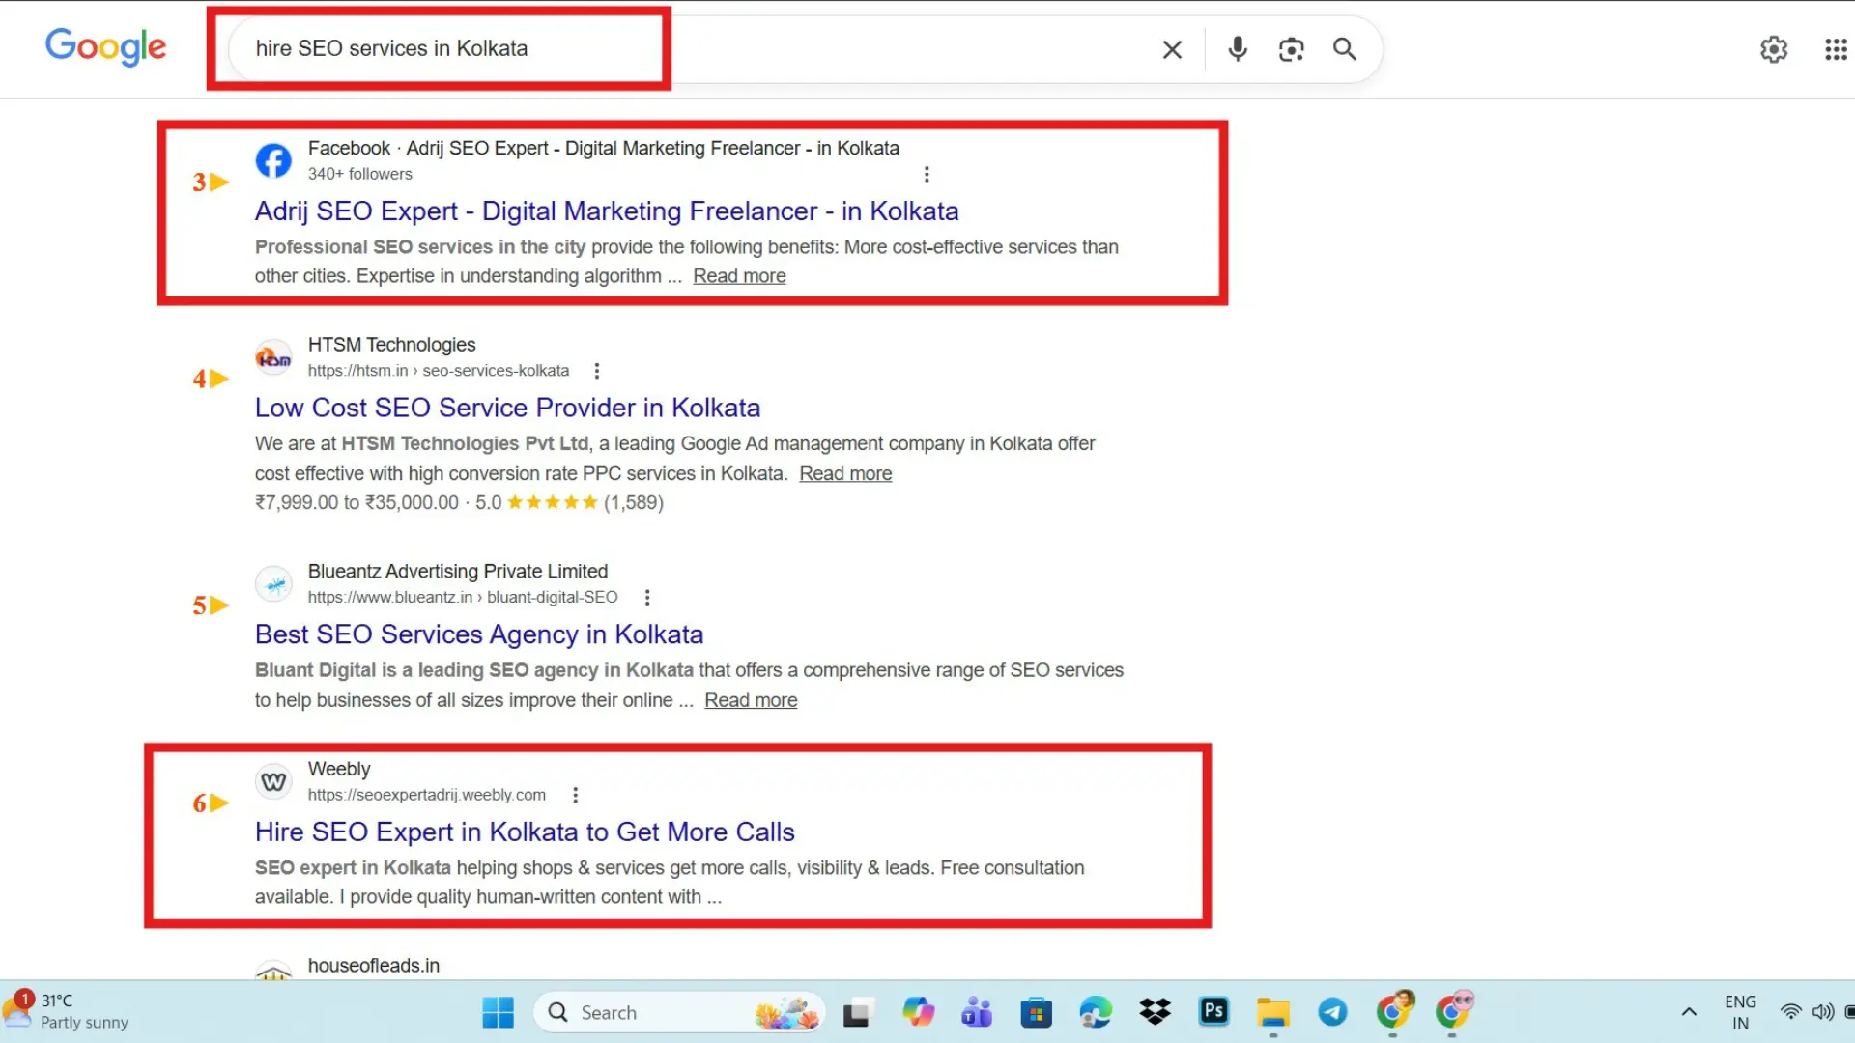The image size is (1855, 1043).
Task: Click the HTSM Technologies site favicon
Action: 273,357
